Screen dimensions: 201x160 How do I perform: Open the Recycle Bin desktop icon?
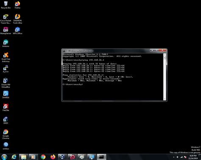tap(6, 5)
